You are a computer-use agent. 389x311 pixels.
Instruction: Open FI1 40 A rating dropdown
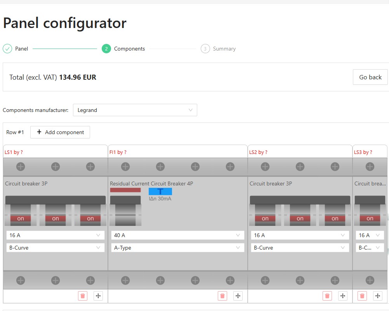pos(178,235)
